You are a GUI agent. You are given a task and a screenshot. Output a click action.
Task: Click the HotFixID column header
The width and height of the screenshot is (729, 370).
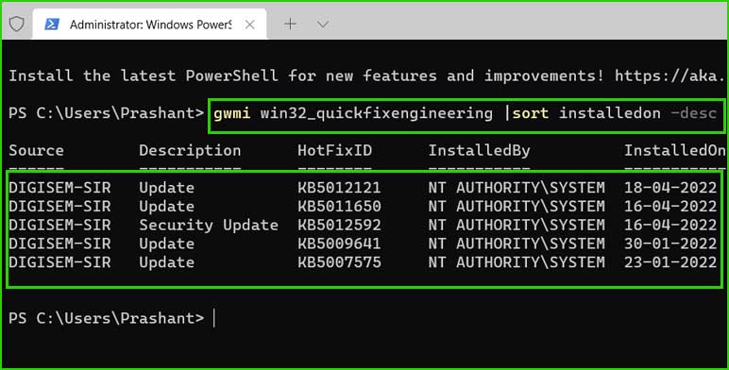(334, 151)
